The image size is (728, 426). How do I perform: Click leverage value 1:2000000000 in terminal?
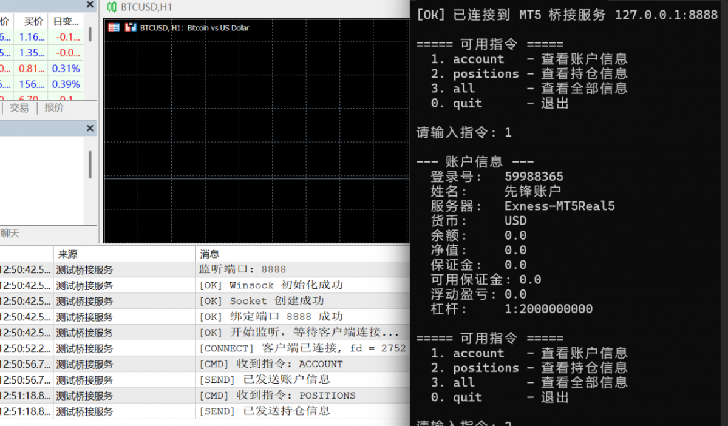549,309
